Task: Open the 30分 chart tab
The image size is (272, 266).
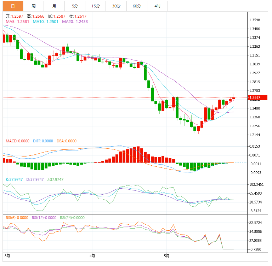Action: click(116, 6)
